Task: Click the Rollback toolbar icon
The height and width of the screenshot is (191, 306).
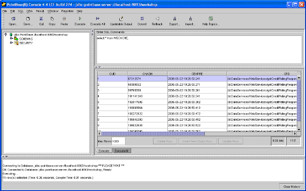Action: [157, 19]
